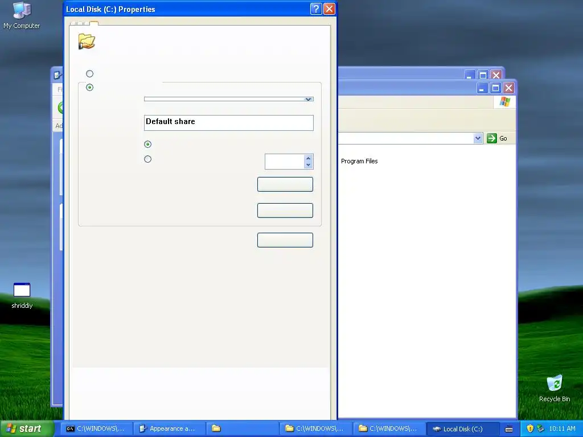Click the shared folder hand icon in the dialog
The height and width of the screenshot is (437, 583).
pyautogui.click(x=87, y=41)
